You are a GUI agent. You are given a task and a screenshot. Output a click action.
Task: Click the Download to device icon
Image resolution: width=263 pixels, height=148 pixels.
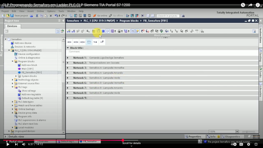(76, 16)
